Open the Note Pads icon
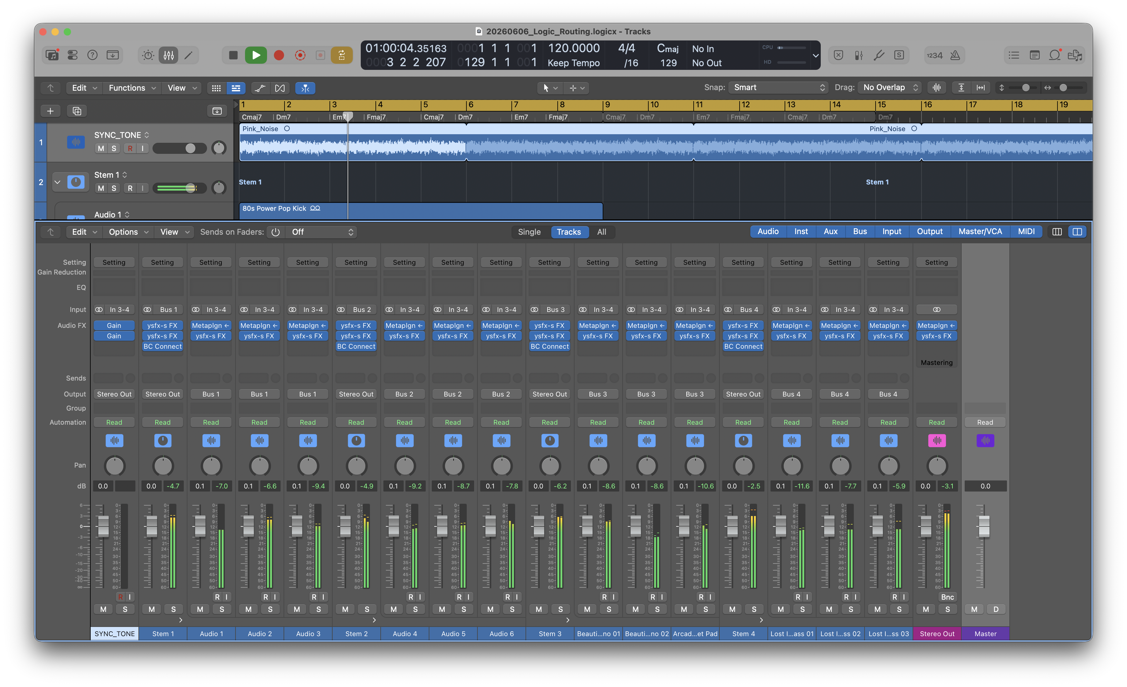This screenshot has width=1127, height=687. 1035,55
